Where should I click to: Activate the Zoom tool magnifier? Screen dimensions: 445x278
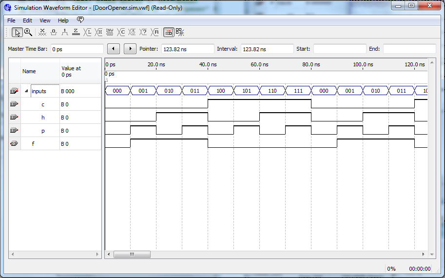click(28, 32)
